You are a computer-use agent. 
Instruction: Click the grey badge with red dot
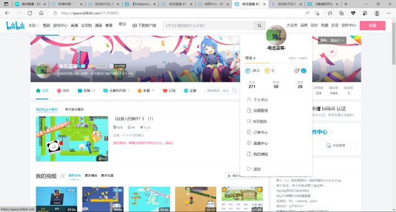tap(297, 71)
